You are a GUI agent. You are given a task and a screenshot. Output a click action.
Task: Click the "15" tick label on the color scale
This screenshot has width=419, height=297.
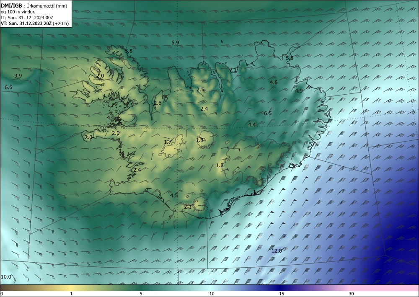282,294
